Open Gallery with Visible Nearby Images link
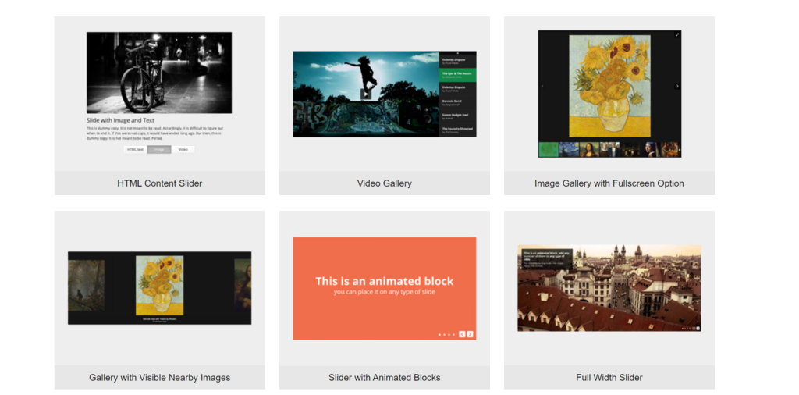 (x=159, y=378)
